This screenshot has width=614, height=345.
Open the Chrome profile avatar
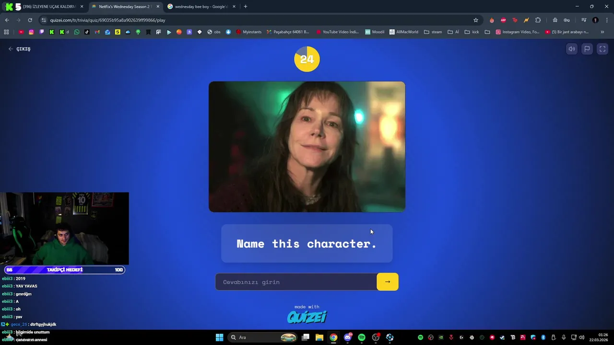[x=595, y=20]
